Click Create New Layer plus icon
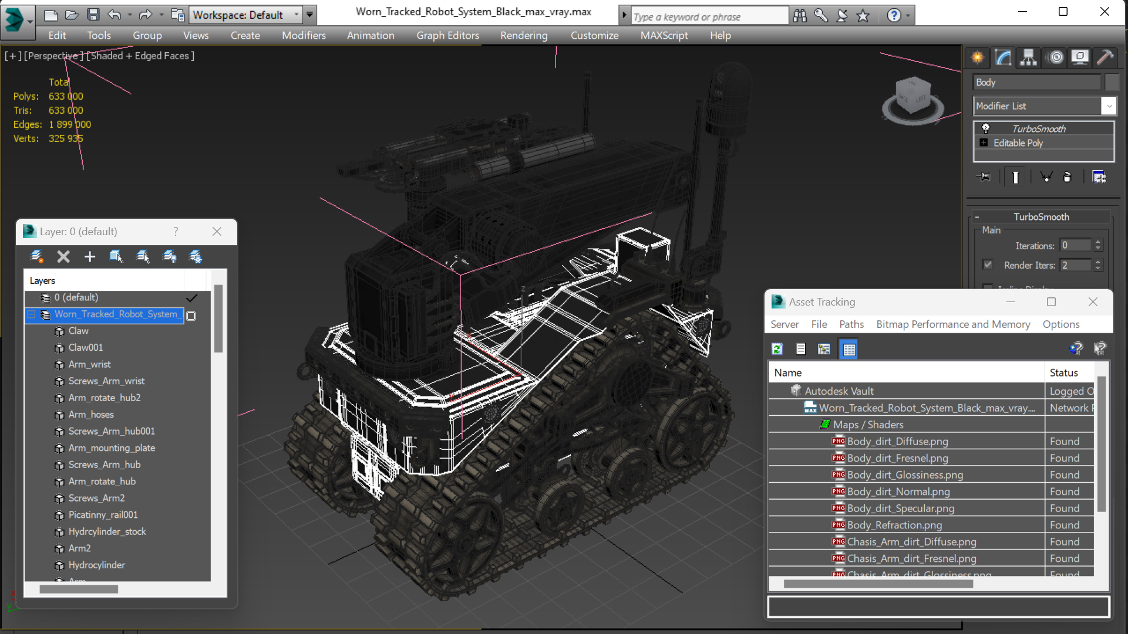 click(89, 256)
